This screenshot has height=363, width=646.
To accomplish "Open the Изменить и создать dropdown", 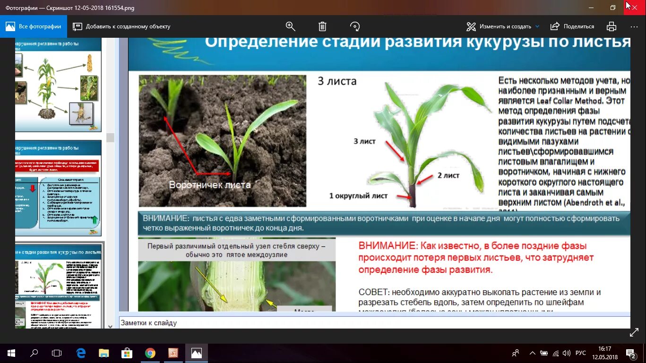I will coord(503,26).
